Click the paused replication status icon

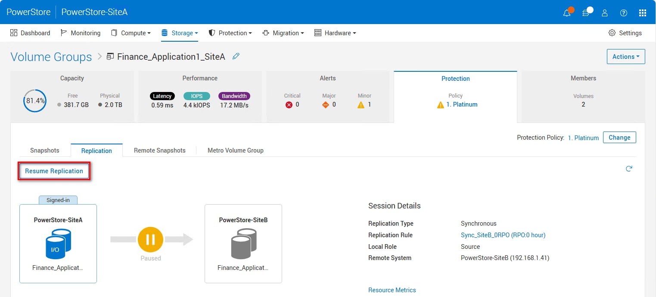(150, 239)
